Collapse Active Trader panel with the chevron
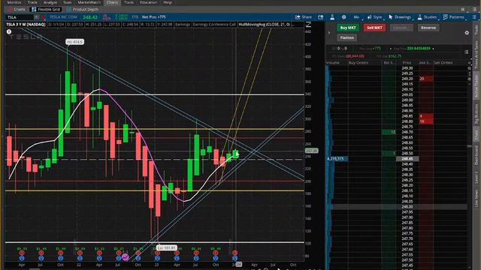Screen dimensions: 481x270 pyautogui.click(x=329, y=32)
